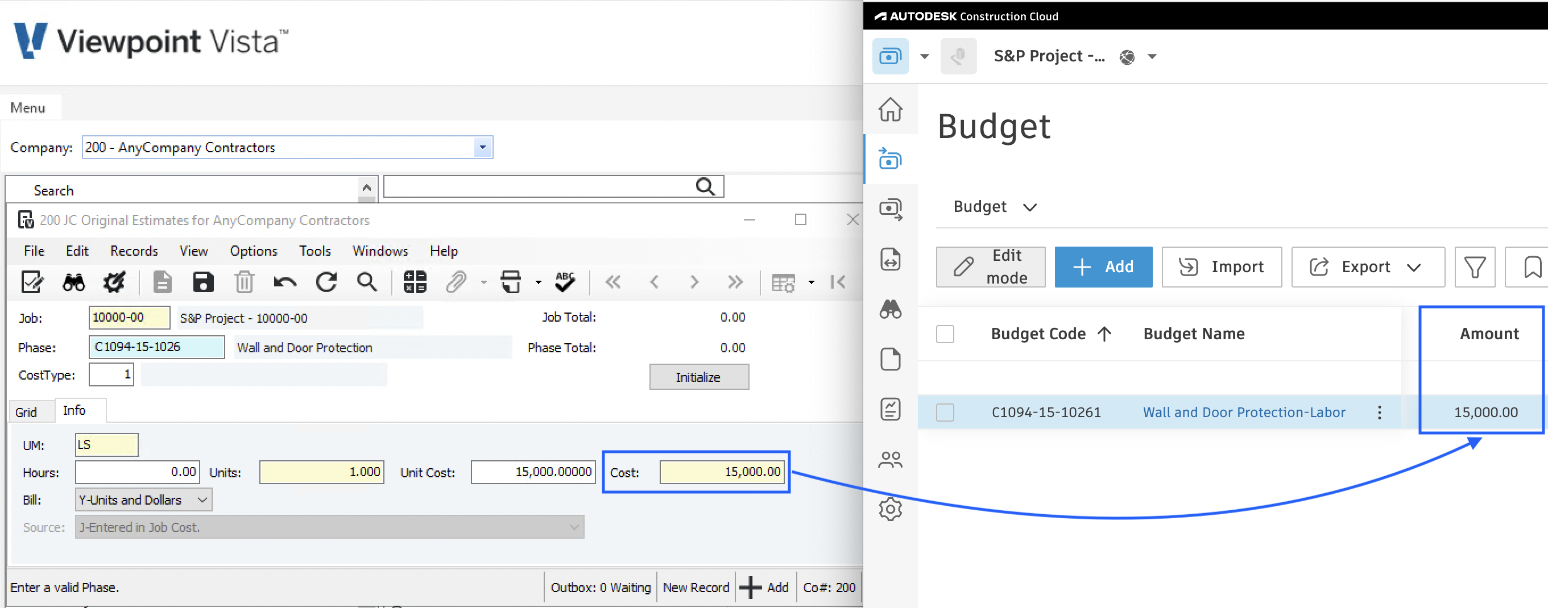This screenshot has width=1548, height=608.
Task: Check the box for row C1094-15-10261
Action: click(x=945, y=412)
